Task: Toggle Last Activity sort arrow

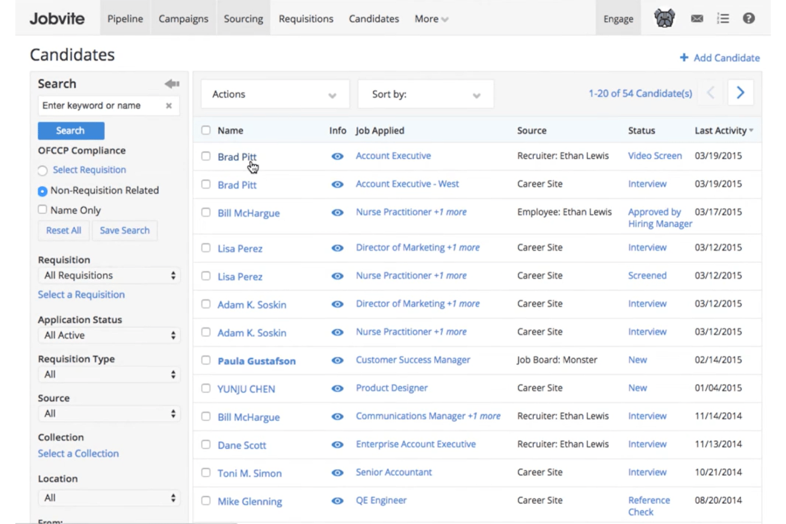Action: (x=751, y=131)
